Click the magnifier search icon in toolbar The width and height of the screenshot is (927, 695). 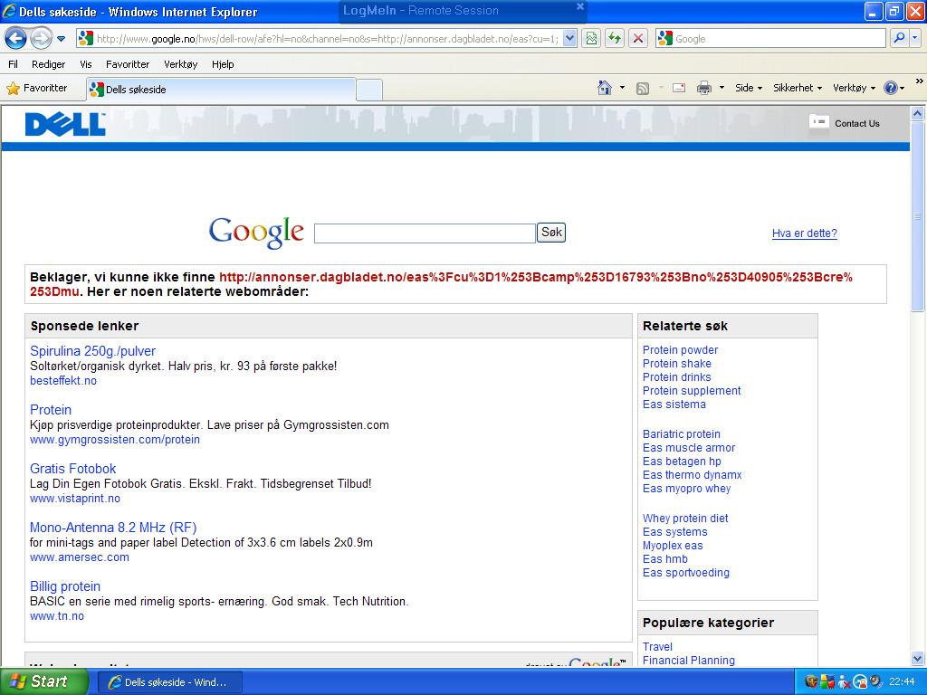[899, 38]
